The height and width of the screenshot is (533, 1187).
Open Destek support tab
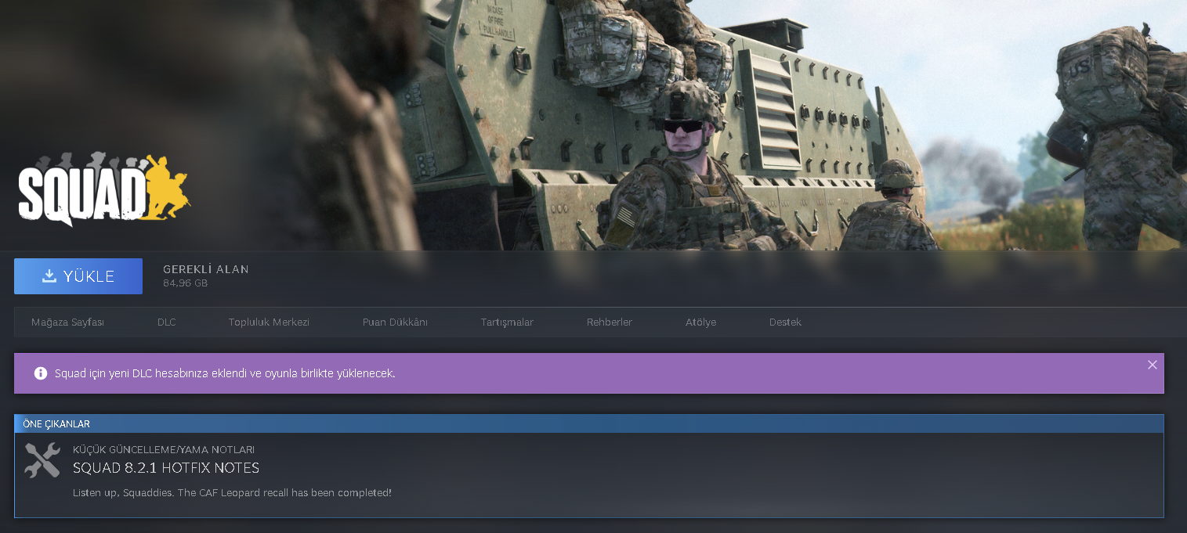(x=785, y=322)
